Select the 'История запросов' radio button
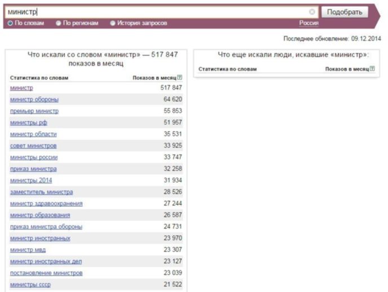Image resolution: width=388 pixels, height=292 pixels. coord(113,23)
